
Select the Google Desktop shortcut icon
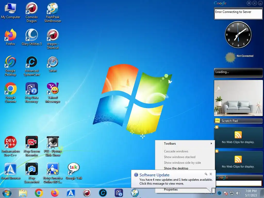(10, 66)
